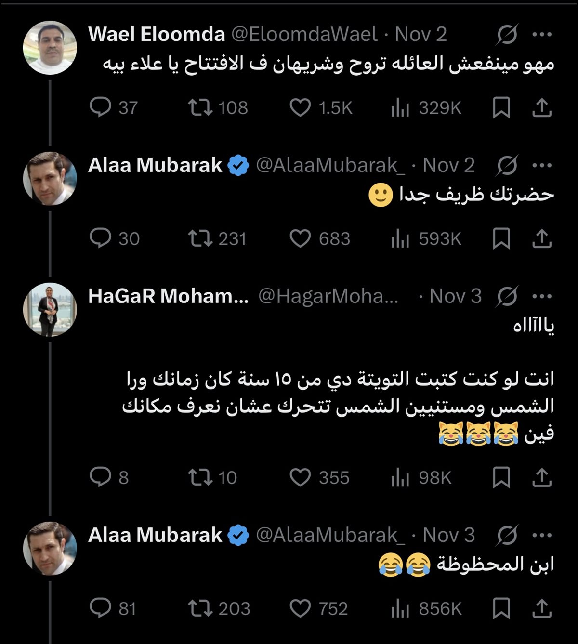This screenshot has height=644, width=578.
Task: Open the Nov 3 timestamp on HaGaR's tweet
Action: tap(455, 296)
